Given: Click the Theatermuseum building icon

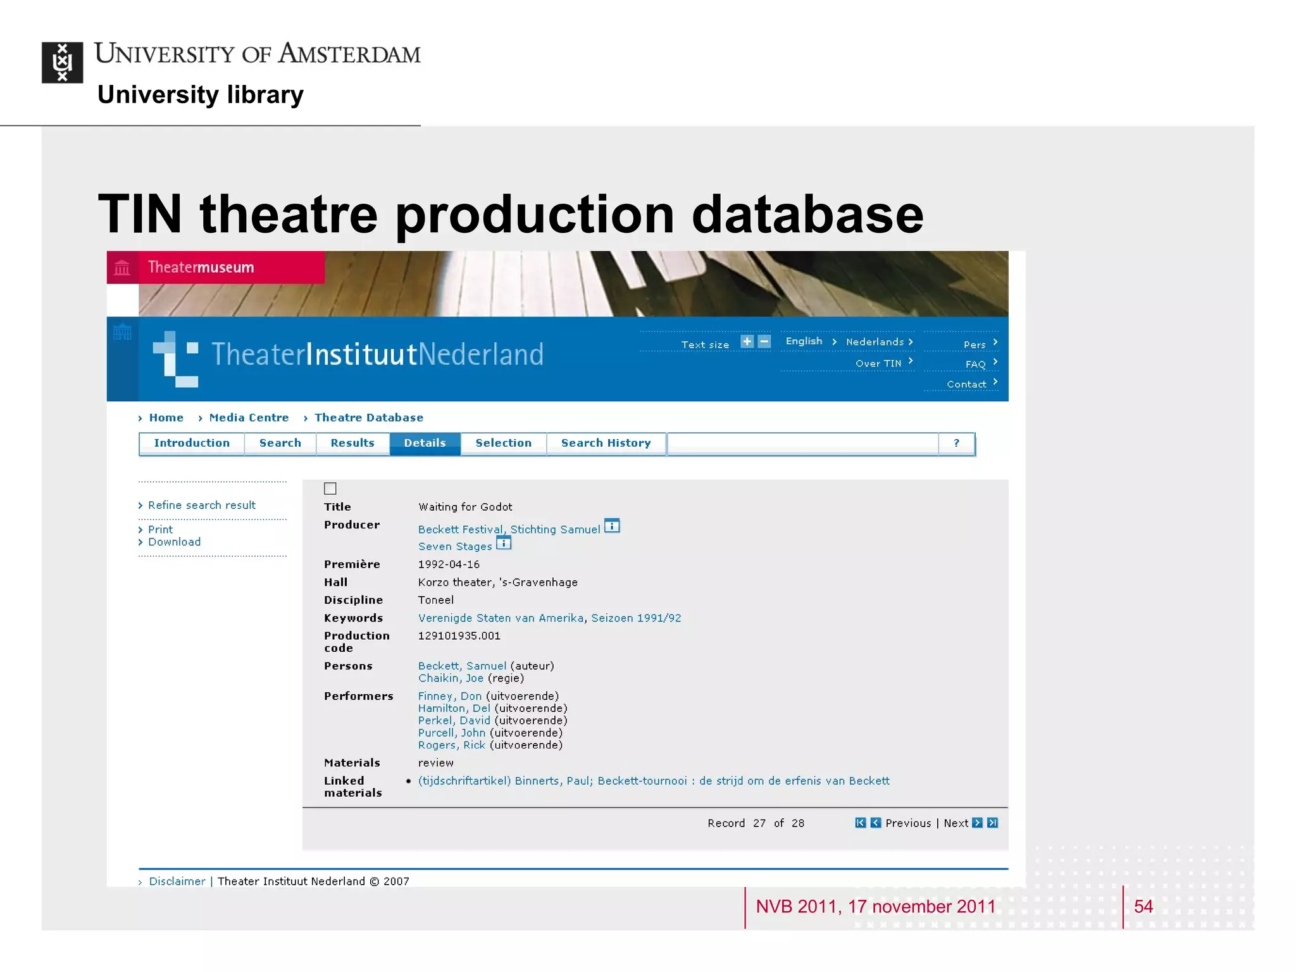Looking at the screenshot, I should pyautogui.click(x=122, y=268).
